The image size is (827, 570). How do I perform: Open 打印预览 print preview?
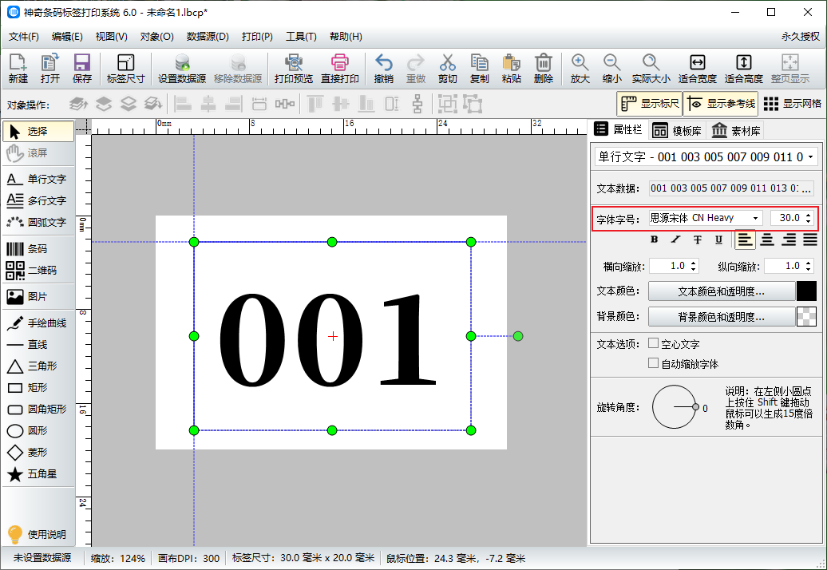[293, 69]
